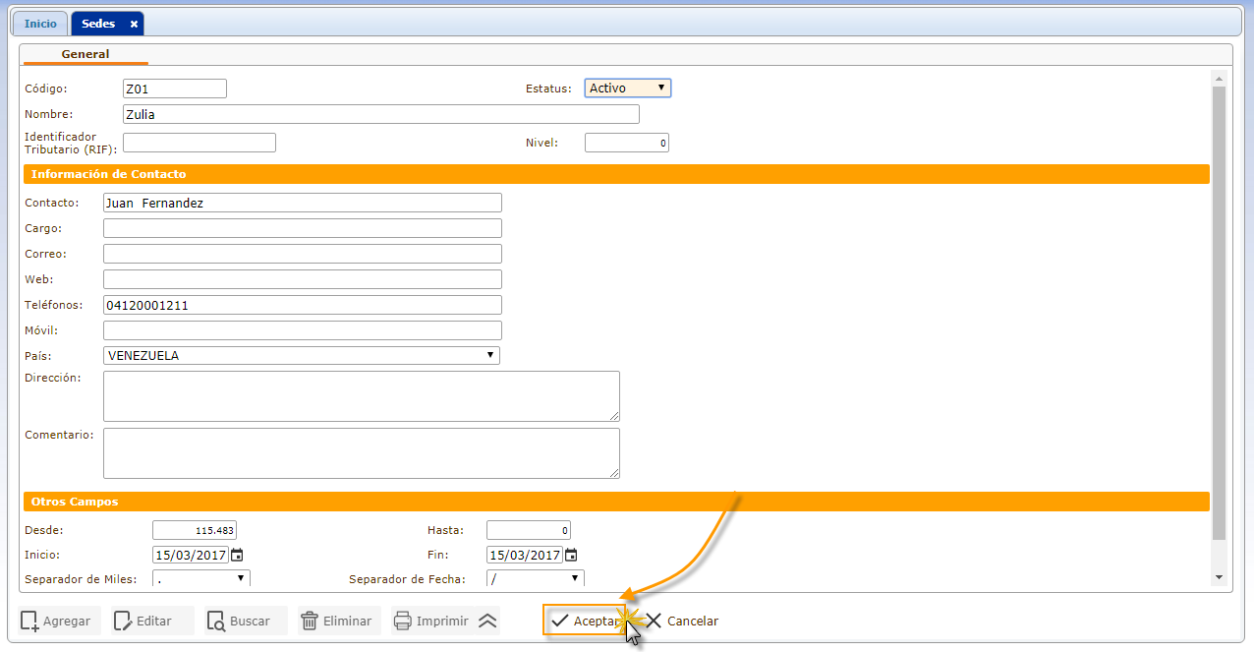
Task: Click the scrollbar's up arrow
Action: (x=1220, y=78)
